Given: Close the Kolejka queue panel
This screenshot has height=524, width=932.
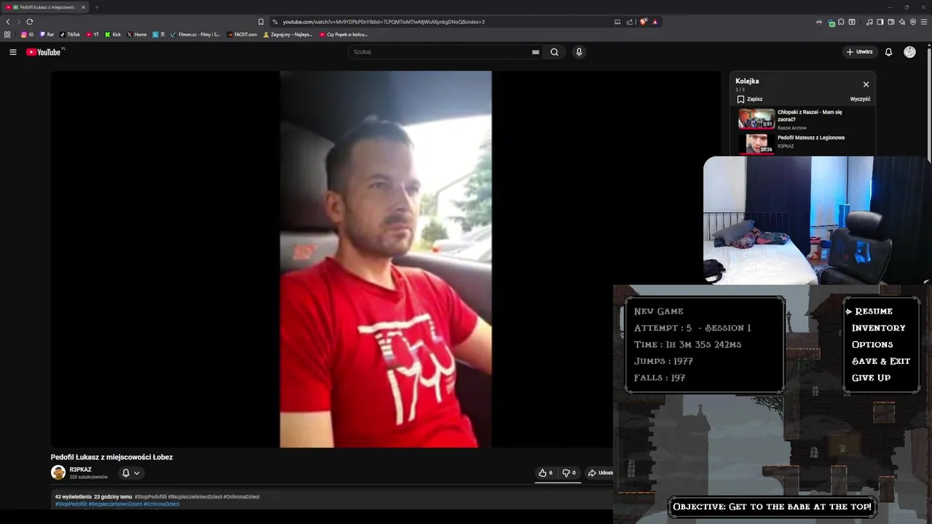Looking at the screenshot, I should 866,84.
